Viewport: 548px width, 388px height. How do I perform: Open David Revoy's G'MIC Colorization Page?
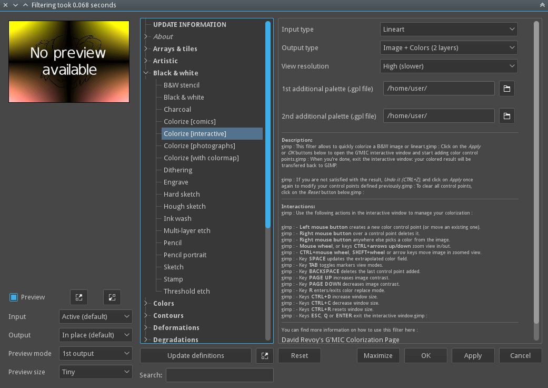pos(341,339)
